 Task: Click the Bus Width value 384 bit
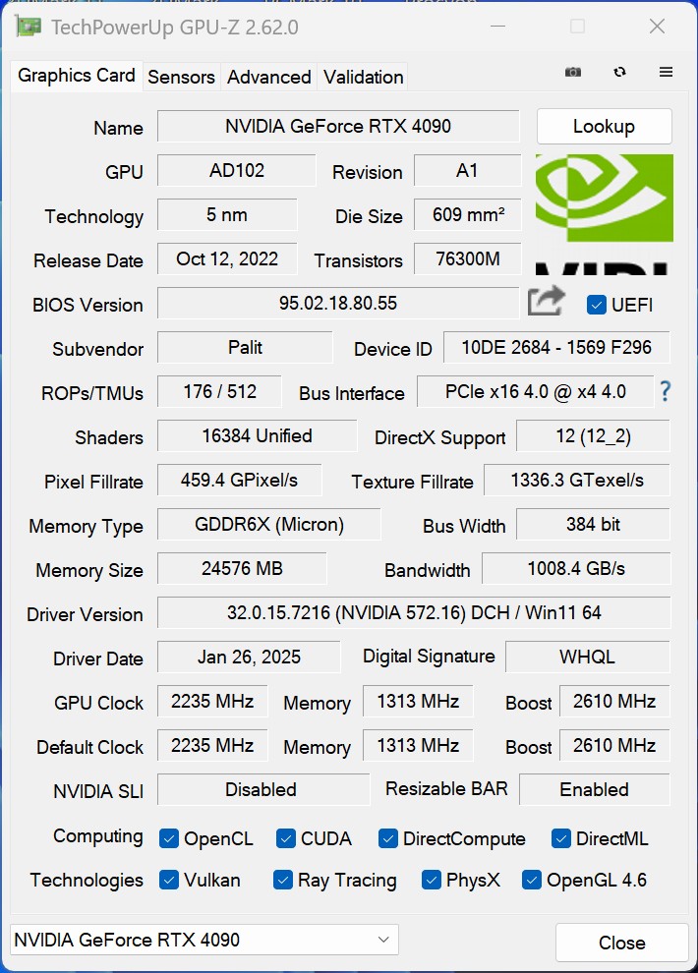coord(593,525)
